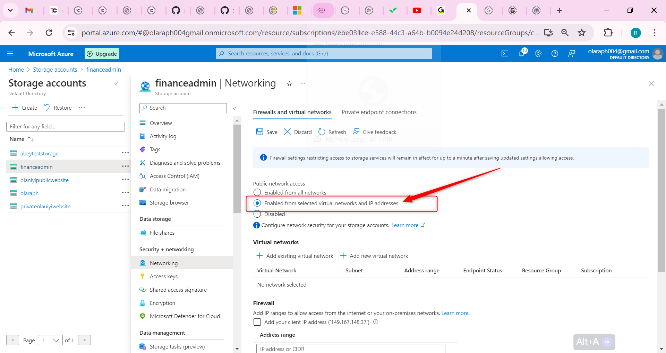Screen dimensions: 666x353
Task: Open Azure portal settings gear
Action: (538, 54)
